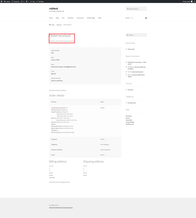
Task: Open the rnbtest site dashboard in admin bar
Action: (x=7, y=1)
